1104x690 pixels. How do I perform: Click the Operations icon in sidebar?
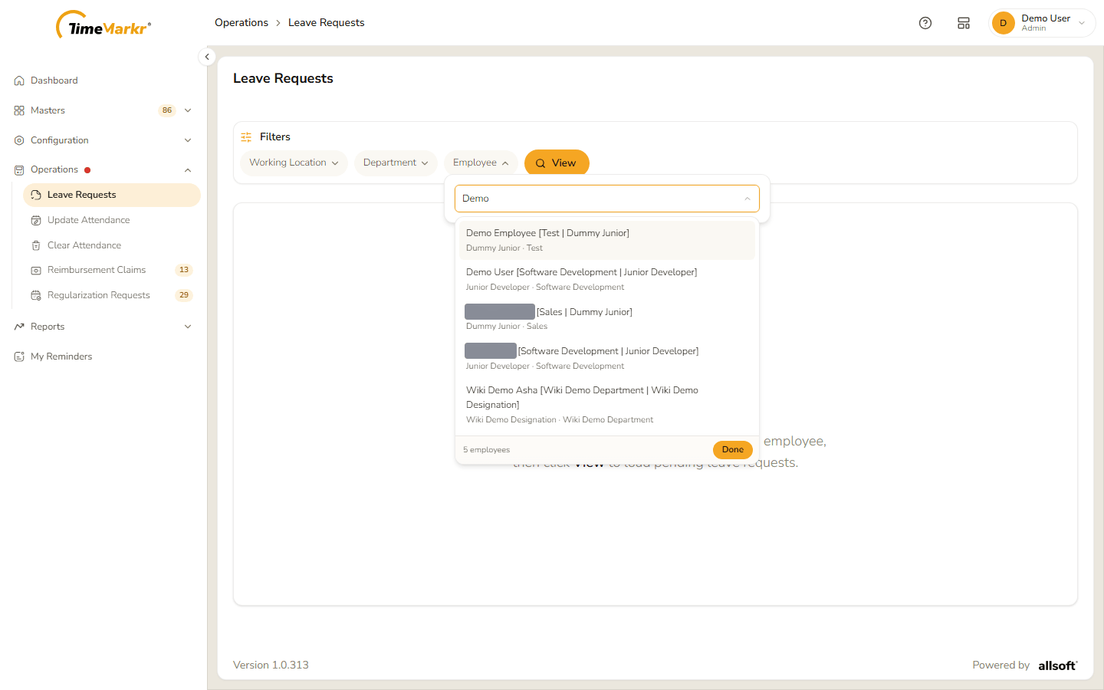tap(19, 170)
